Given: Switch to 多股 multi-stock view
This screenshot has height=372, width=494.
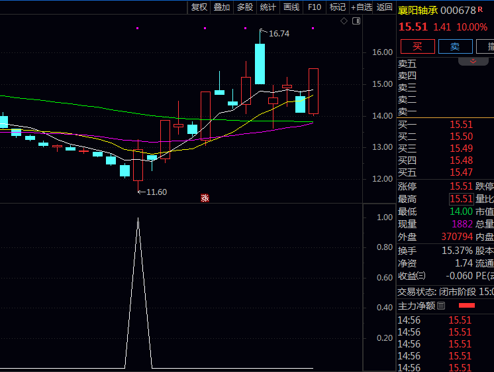Looking at the screenshot, I should click(x=245, y=7).
